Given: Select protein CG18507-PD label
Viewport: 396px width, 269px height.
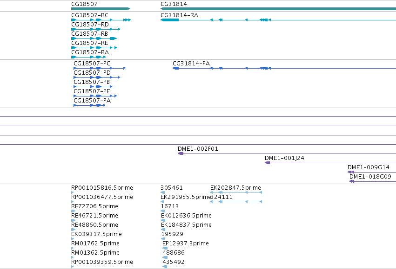Looking at the screenshot, I should click(x=92, y=73).
